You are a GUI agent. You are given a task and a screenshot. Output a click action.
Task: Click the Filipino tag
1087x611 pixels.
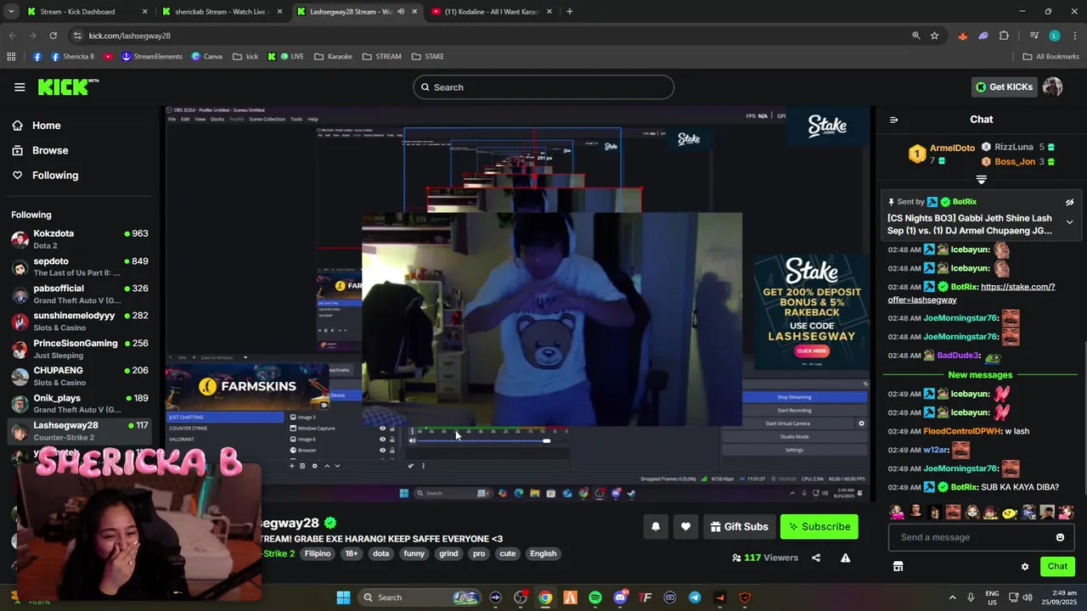click(318, 554)
